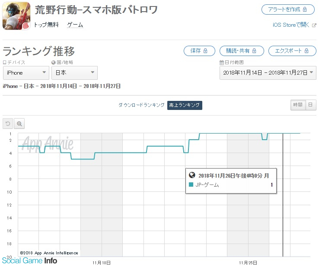The height and width of the screenshot is (266, 319).
Task: Click the lock icon in 購読・共有 button
Action: click(254, 51)
